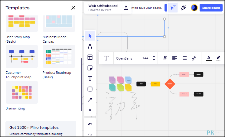225x137 pixels.
Task: Click top-right handle of selected frame
Action: [x=165, y=19]
